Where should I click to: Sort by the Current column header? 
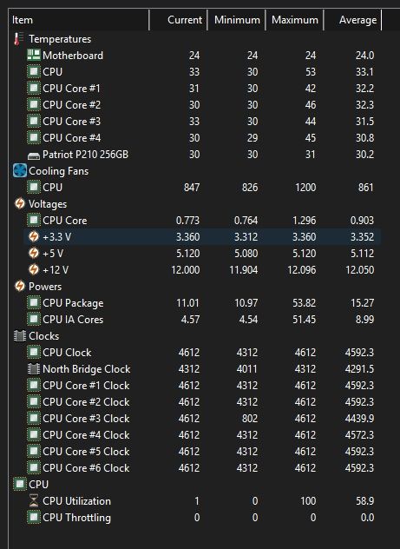[179, 20]
